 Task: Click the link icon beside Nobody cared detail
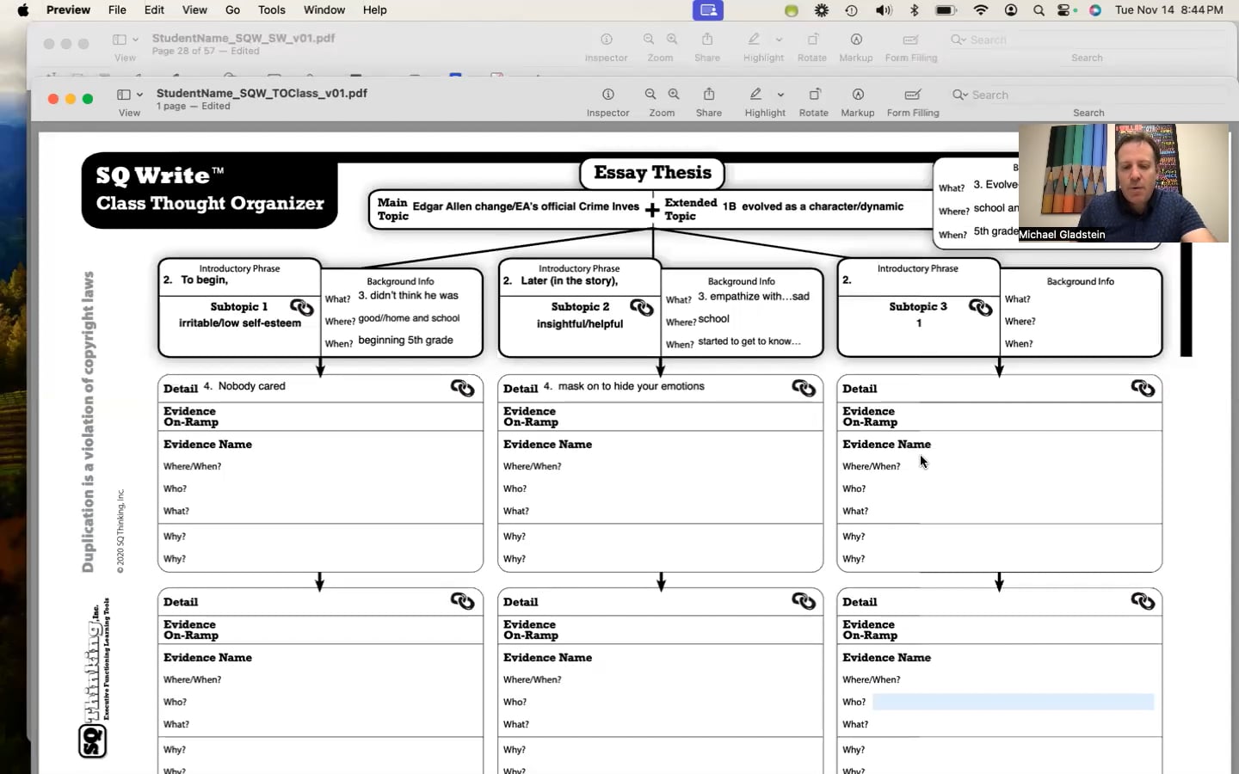(x=462, y=388)
